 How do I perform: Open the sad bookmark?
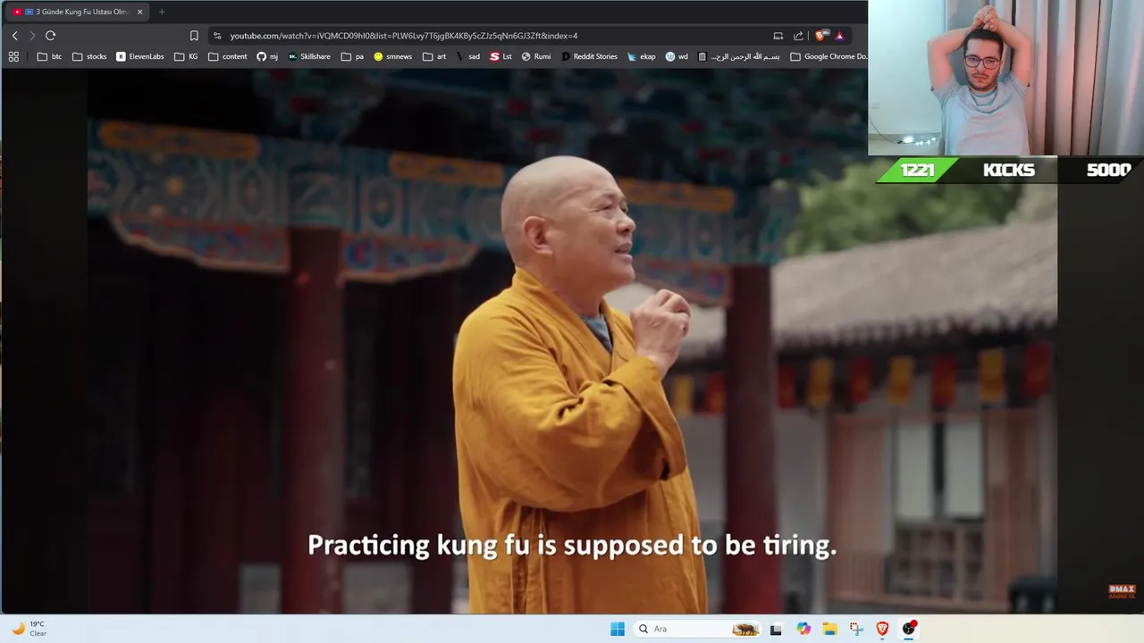(467, 56)
